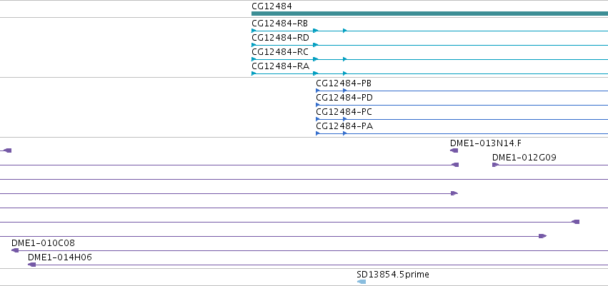
Task: Select the CG12484-RA transcript label
Action: point(280,66)
